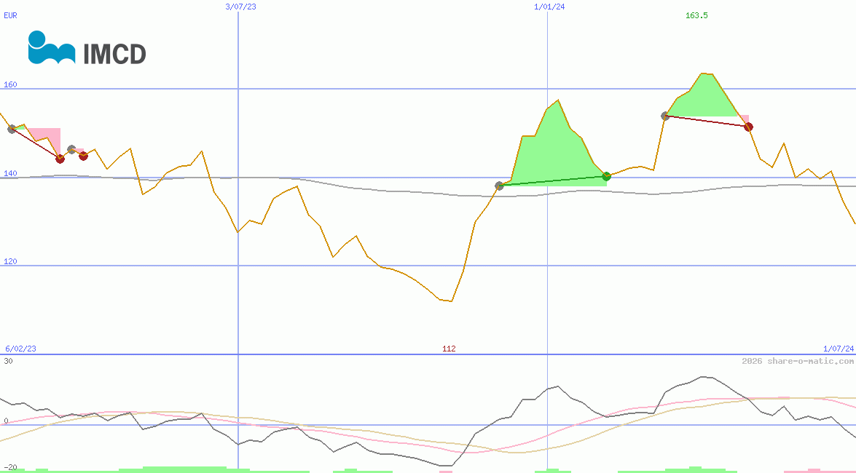
Task: Click the 6/02/23 start date label
Action: click(x=20, y=349)
